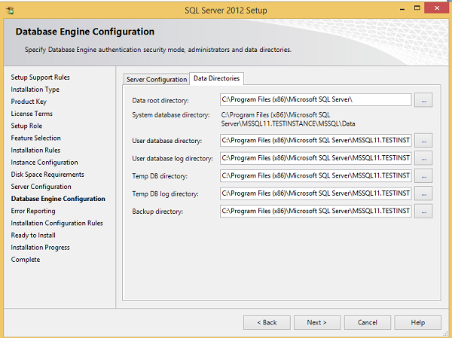Select Disk Space Requirements in the sidebar
The width and height of the screenshot is (452, 338).
coord(47,174)
